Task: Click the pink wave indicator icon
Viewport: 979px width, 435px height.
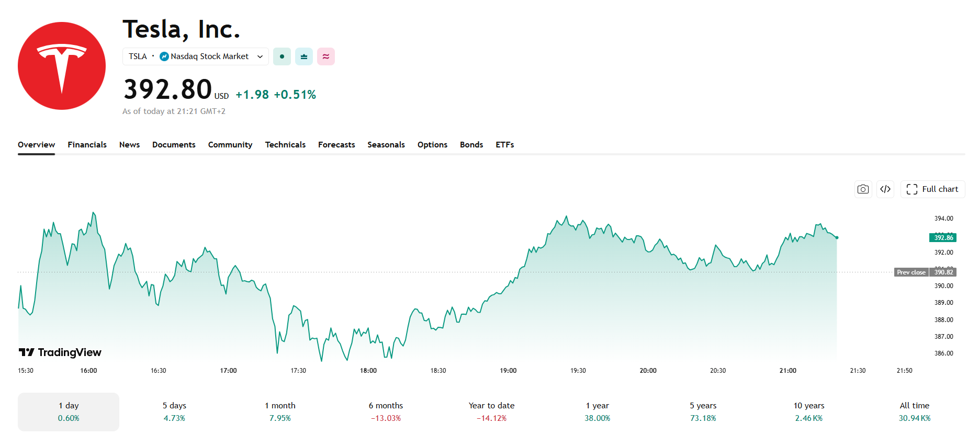Action: point(326,56)
